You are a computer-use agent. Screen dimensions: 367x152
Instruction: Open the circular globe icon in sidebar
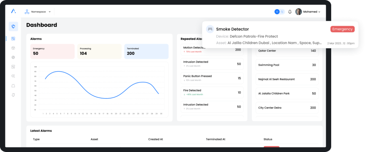[x=13, y=57]
